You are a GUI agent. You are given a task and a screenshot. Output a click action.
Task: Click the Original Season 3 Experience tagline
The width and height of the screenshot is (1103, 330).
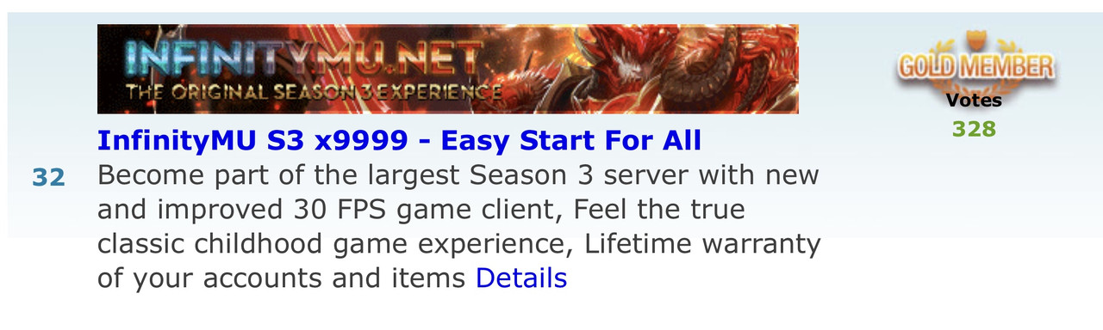point(314,93)
